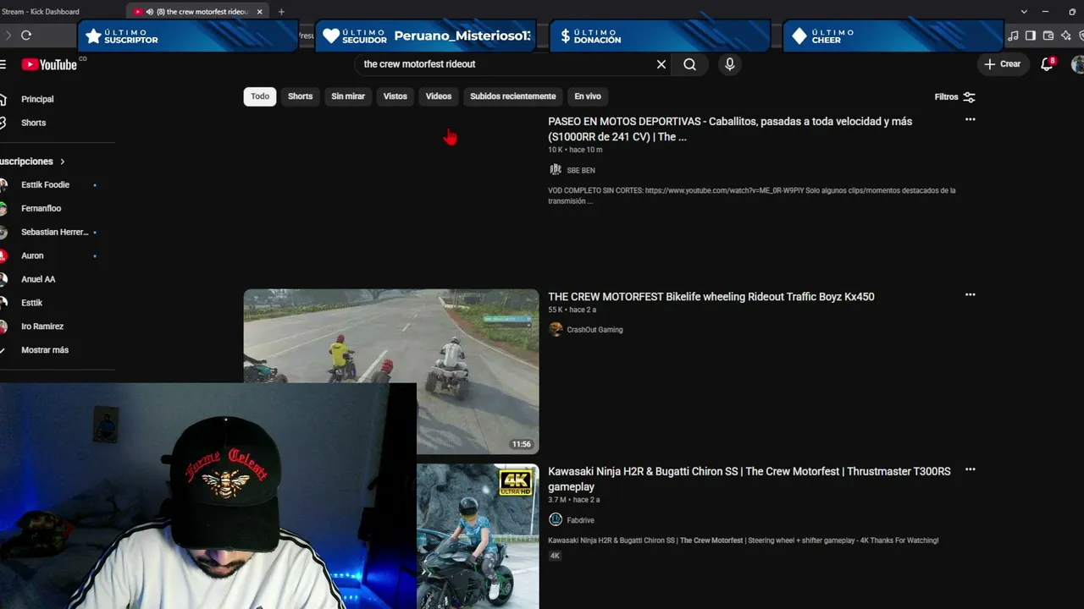Open the CrashOut Gaming channel avatar

556,330
